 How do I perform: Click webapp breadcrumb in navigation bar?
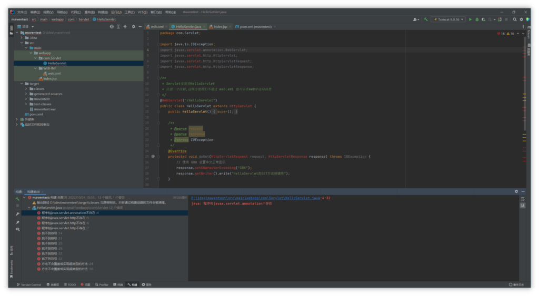[57, 19]
